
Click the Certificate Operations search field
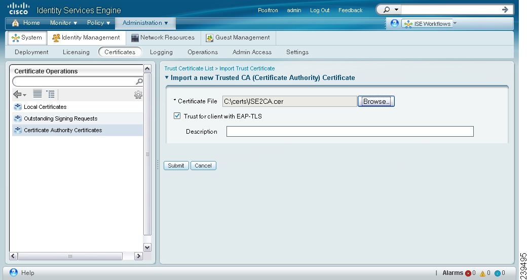[73, 82]
